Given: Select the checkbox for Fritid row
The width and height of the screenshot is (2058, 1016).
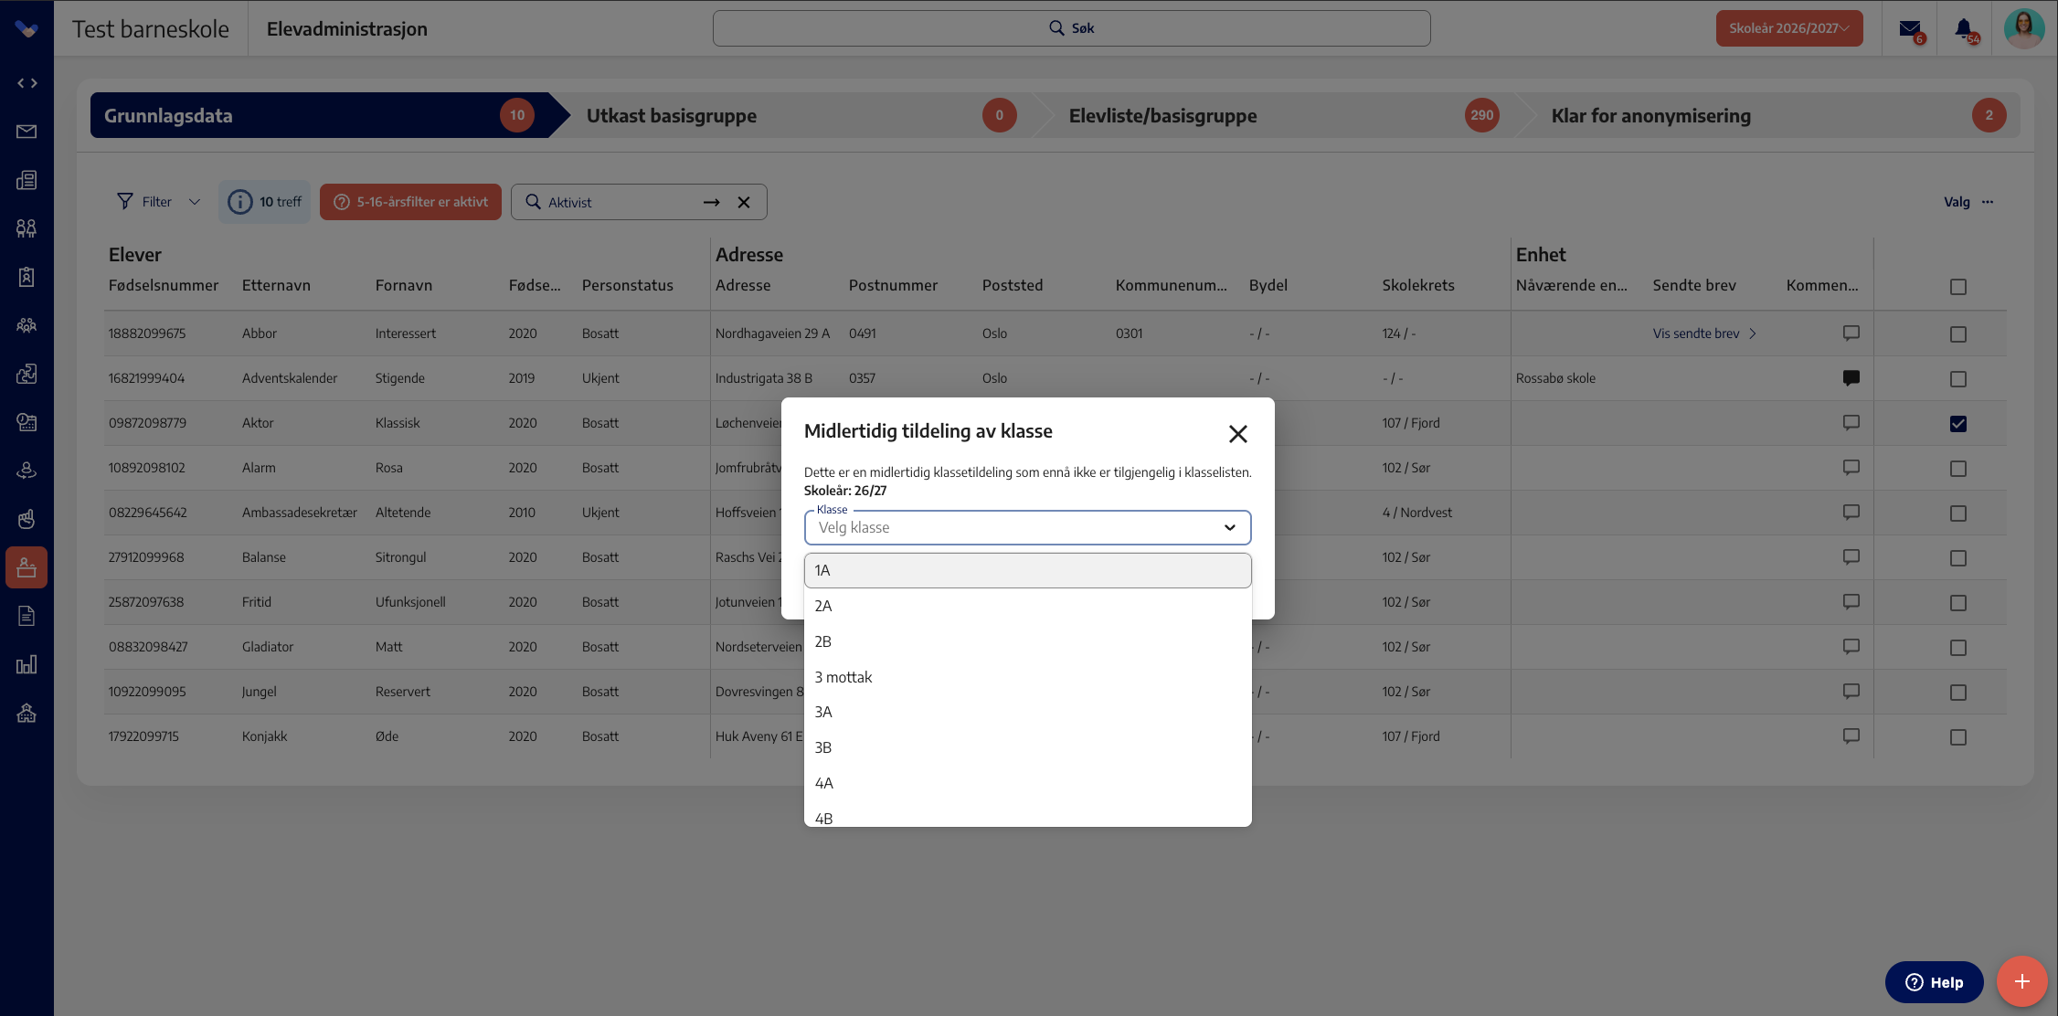Looking at the screenshot, I should click(x=1958, y=603).
